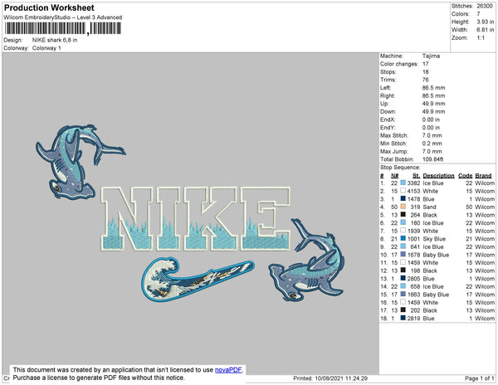Click the 'Right:' label
Screen dimensions: 498x385
[387, 95]
